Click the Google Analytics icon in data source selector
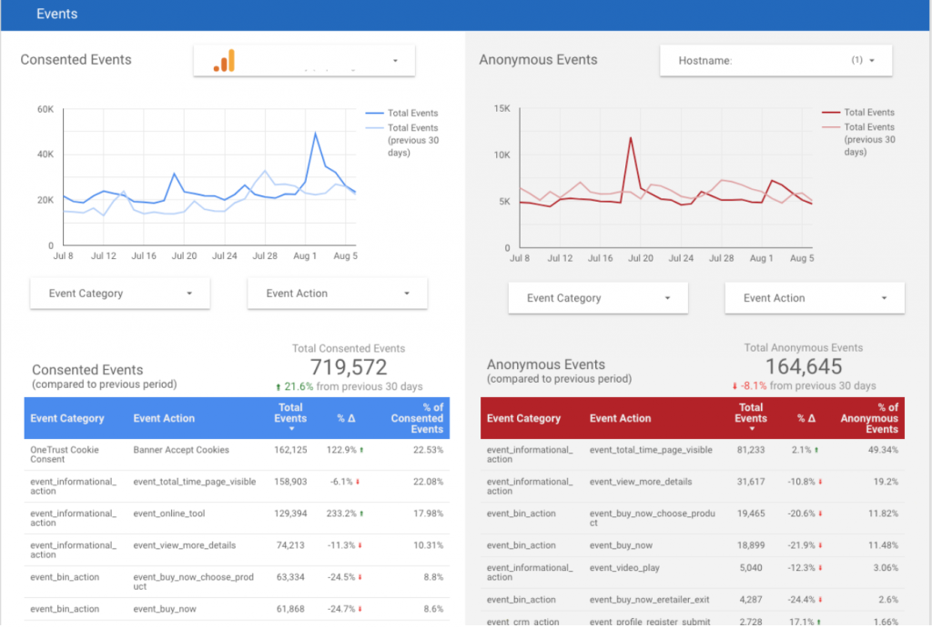932x628 pixels. [224, 61]
